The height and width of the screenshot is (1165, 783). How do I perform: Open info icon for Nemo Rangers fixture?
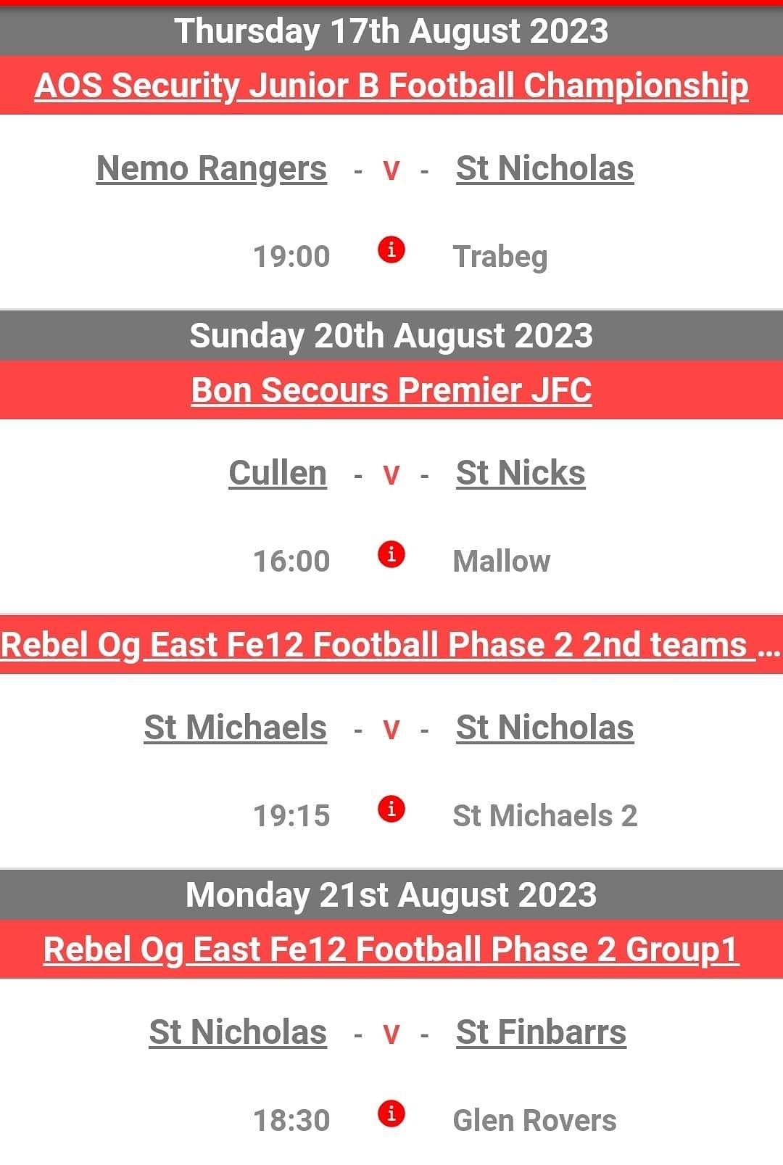(391, 250)
